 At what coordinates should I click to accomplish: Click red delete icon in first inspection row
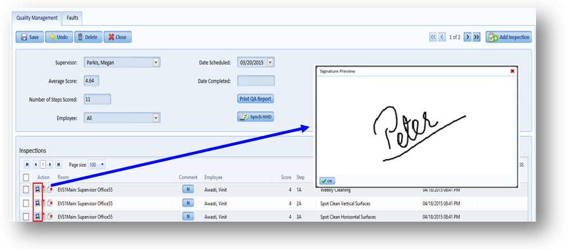point(50,189)
